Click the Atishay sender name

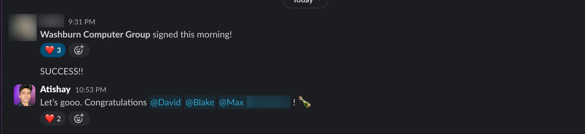[x=55, y=89]
